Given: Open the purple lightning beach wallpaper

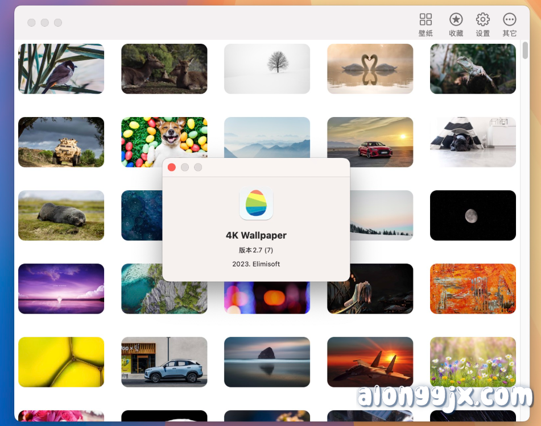Looking at the screenshot, I should [61, 289].
